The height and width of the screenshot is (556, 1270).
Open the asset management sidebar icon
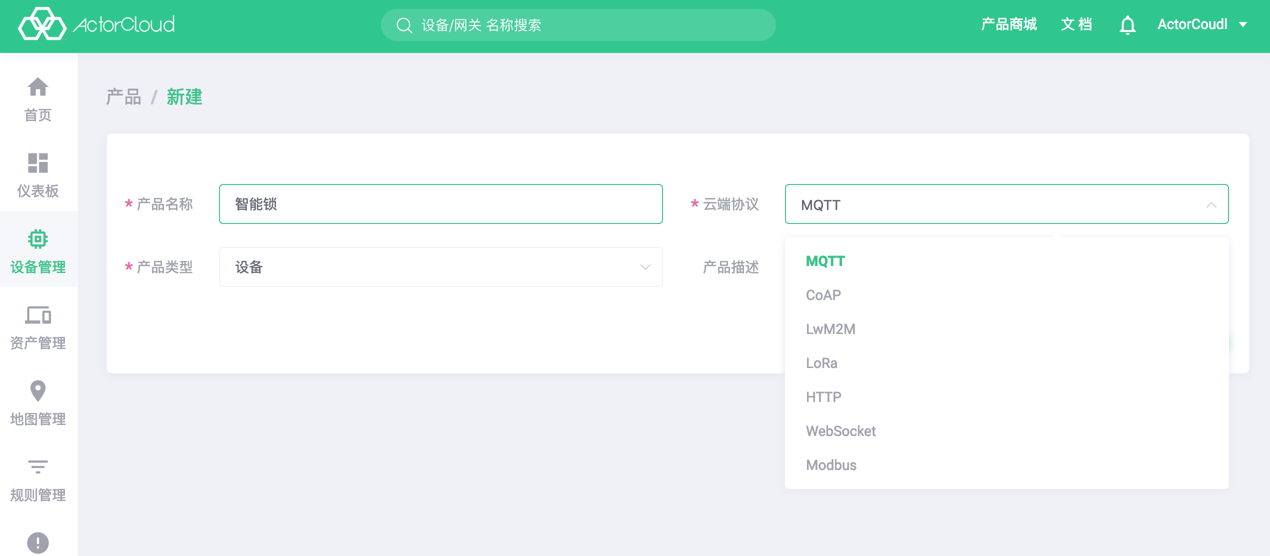(38, 315)
